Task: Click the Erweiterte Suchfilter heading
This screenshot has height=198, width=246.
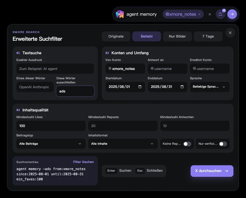Action: point(37,39)
